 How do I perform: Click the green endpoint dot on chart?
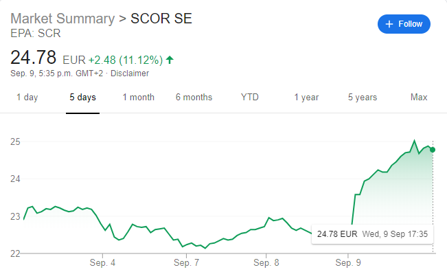pyautogui.click(x=433, y=150)
